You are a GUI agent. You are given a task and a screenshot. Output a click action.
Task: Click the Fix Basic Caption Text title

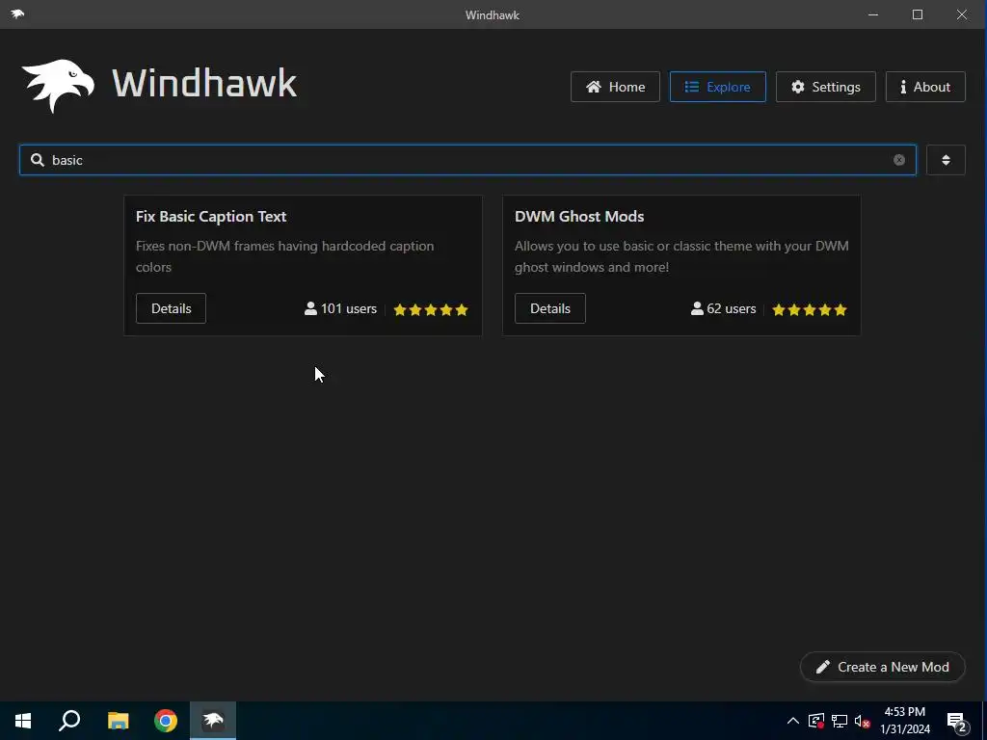[x=211, y=217]
